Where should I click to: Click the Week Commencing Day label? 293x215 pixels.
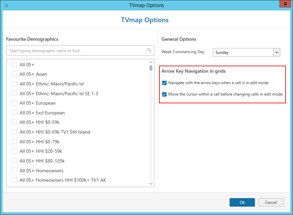(x=183, y=52)
